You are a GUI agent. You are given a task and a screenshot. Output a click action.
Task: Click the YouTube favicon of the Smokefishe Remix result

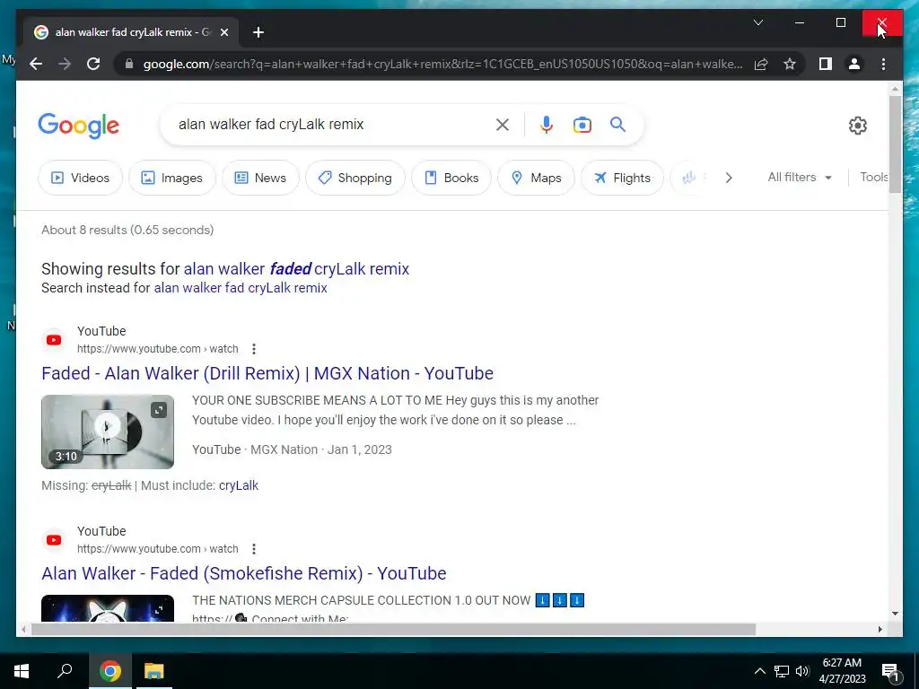(x=54, y=540)
